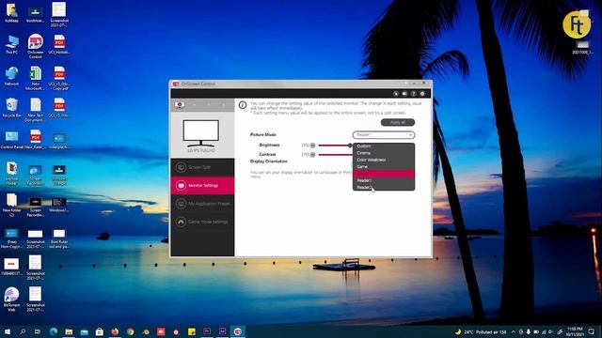Open Game mode settings section

click(x=202, y=222)
